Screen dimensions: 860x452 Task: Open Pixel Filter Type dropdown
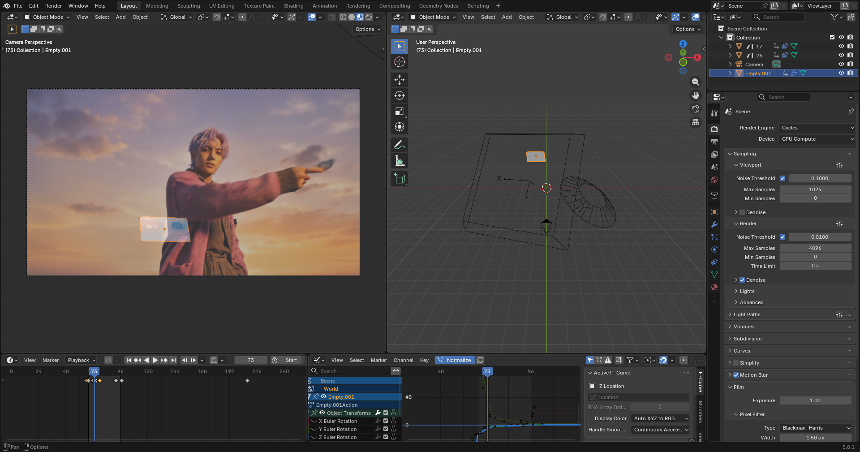click(x=816, y=428)
